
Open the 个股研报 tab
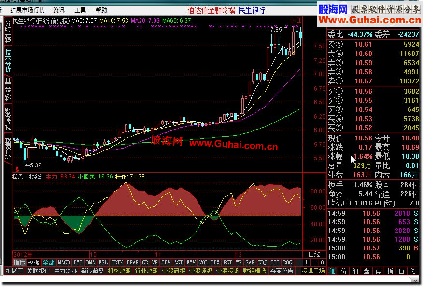pos(173,271)
